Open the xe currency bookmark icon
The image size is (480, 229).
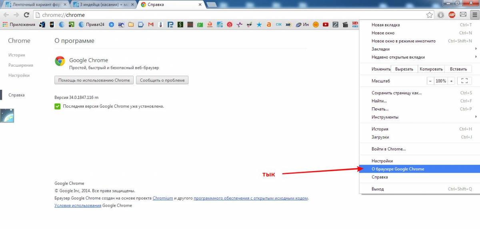(288, 24)
